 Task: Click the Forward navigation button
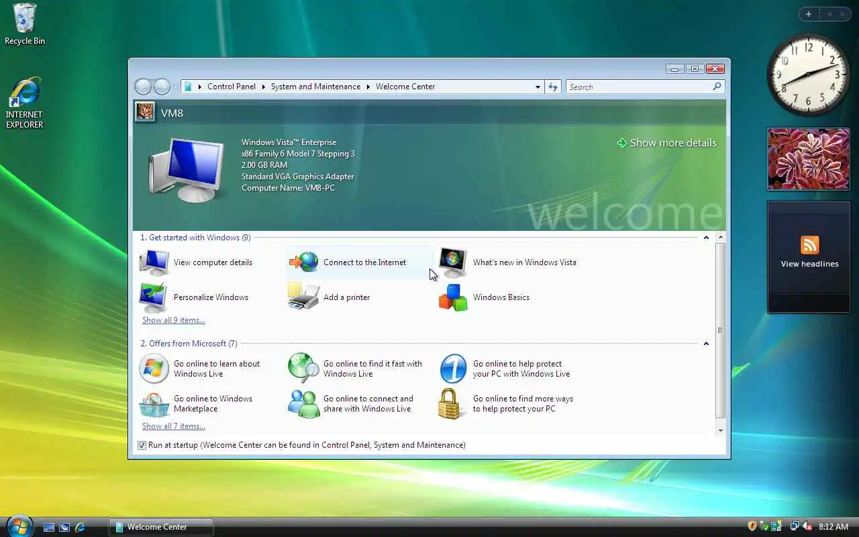(162, 87)
